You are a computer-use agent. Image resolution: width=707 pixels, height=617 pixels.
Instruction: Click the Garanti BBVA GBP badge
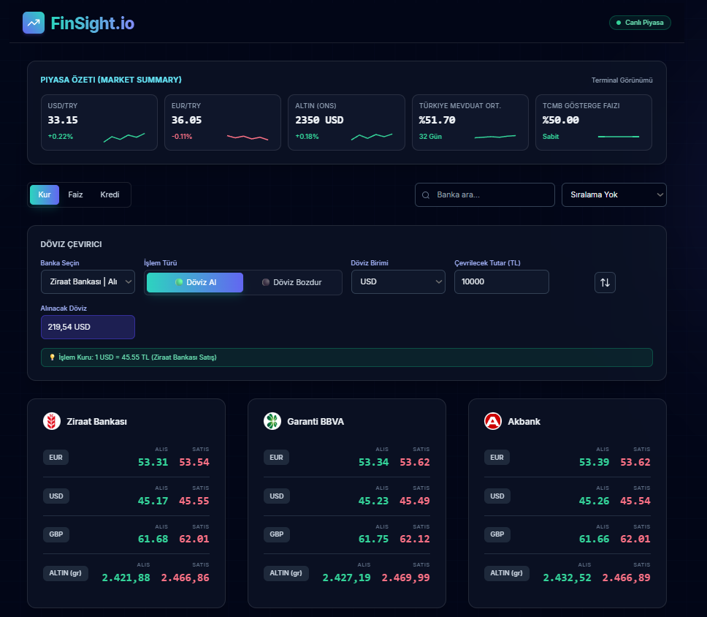(x=276, y=534)
